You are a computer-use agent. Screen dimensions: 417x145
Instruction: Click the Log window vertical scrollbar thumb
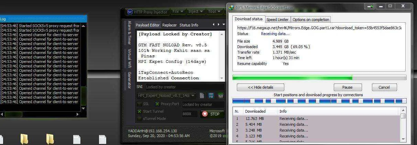pos(83,96)
